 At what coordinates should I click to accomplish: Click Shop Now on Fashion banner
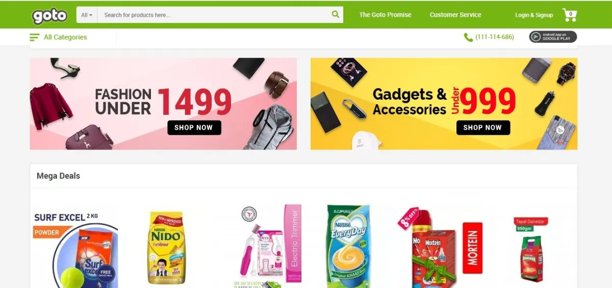[x=194, y=128]
